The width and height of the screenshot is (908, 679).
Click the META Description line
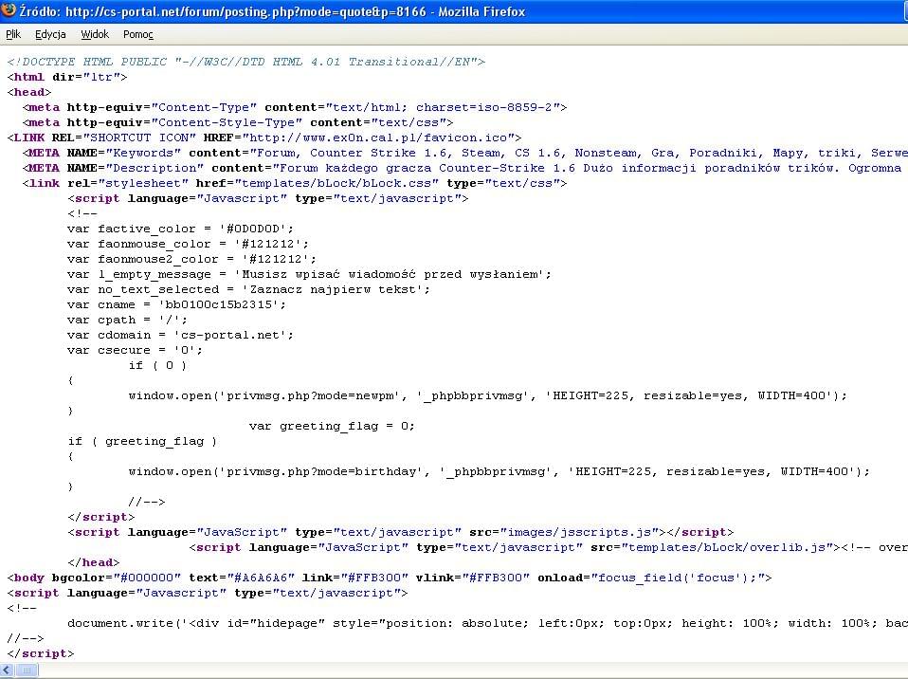465,168
